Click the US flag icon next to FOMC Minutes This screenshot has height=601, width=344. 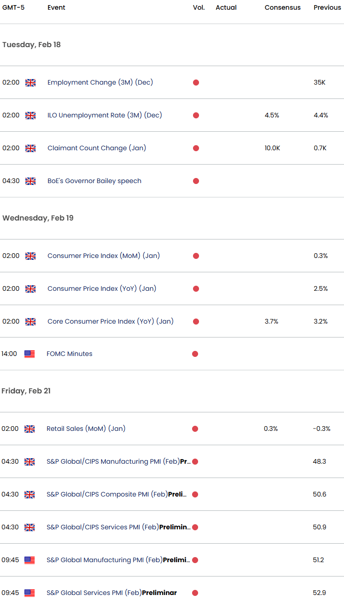coord(30,354)
